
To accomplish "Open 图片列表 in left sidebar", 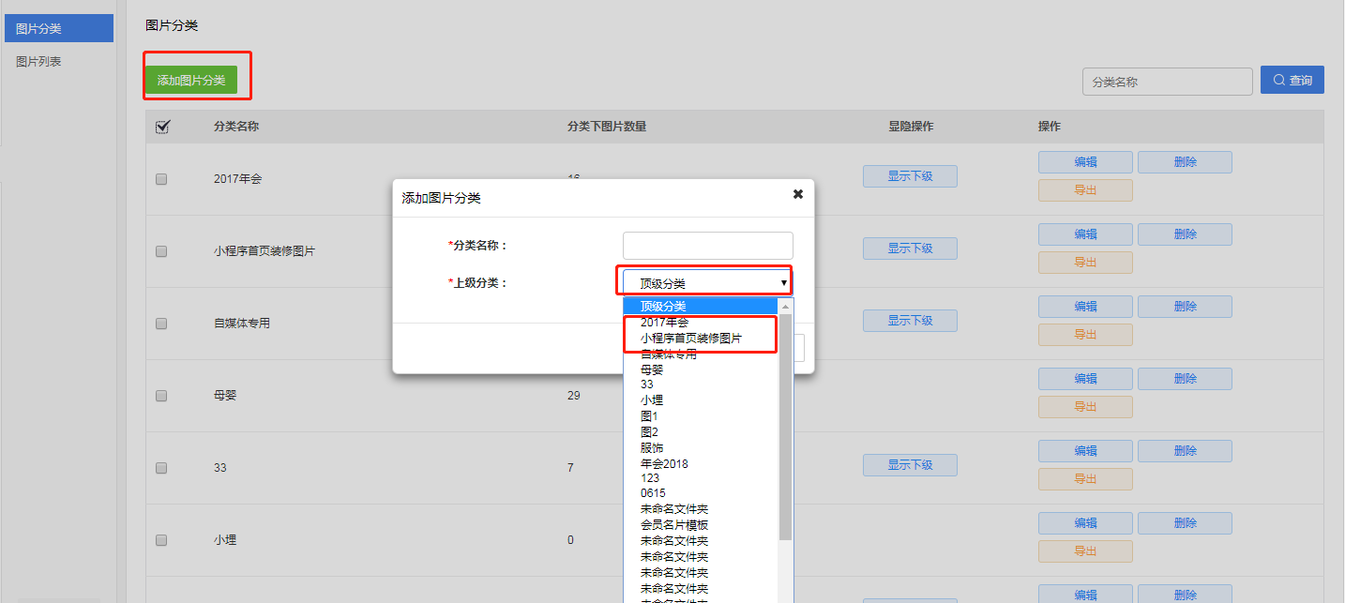I will point(38,62).
